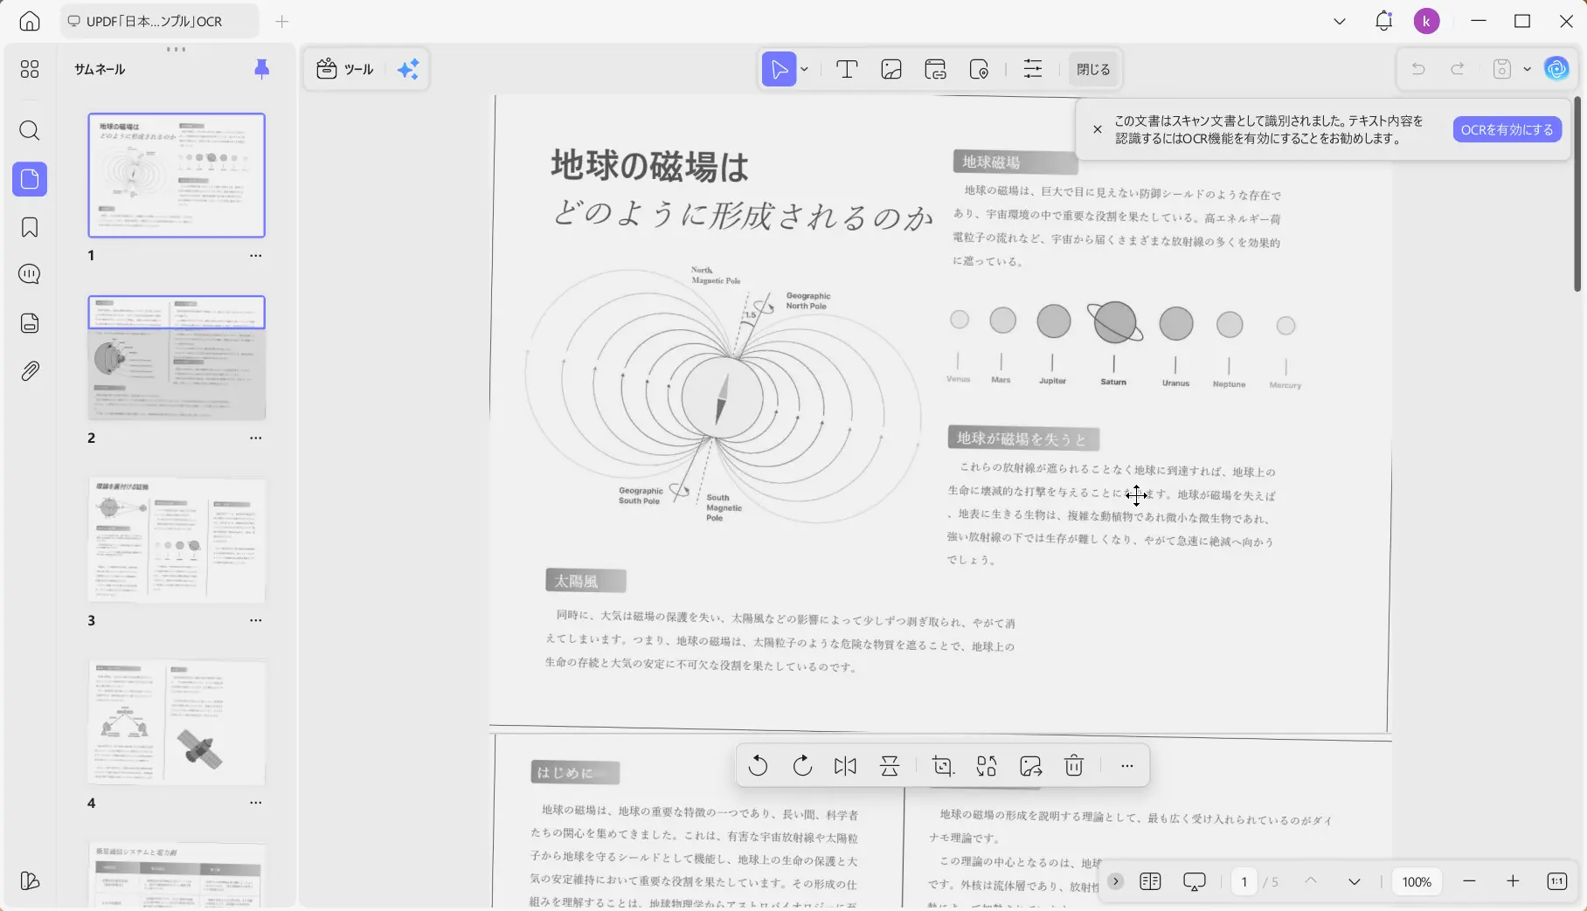Go to next page with down chevron

1355,881
